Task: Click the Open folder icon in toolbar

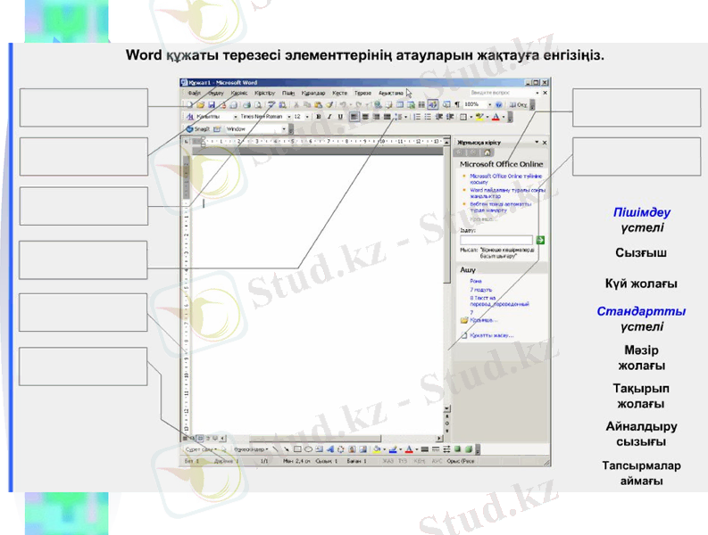Action: pyautogui.click(x=201, y=104)
